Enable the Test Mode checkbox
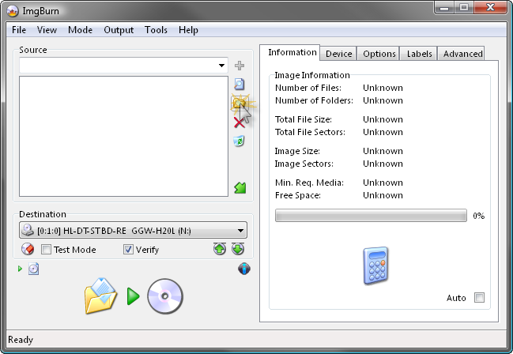The width and height of the screenshot is (513, 354). [x=46, y=250]
